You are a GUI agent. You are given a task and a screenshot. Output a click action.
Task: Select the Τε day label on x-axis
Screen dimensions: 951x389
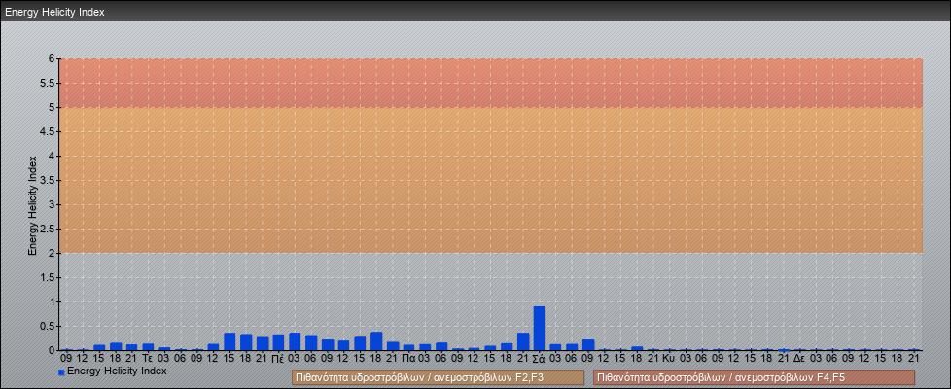pyautogui.click(x=148, y=358)
